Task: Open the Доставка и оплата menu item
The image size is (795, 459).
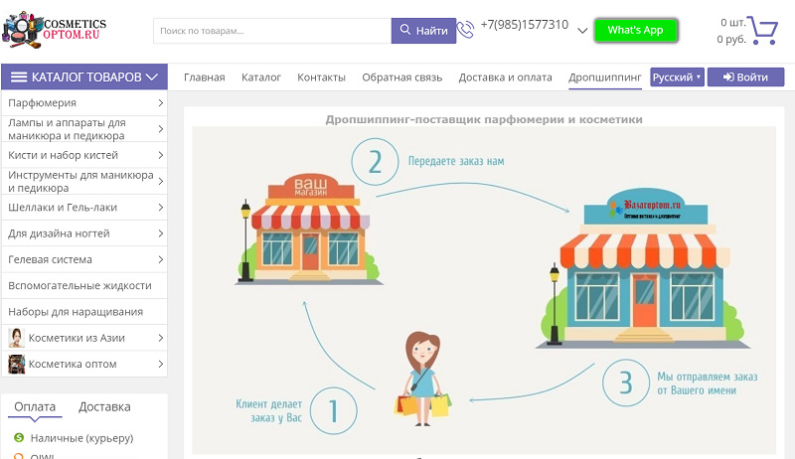Action: point(505,77)
